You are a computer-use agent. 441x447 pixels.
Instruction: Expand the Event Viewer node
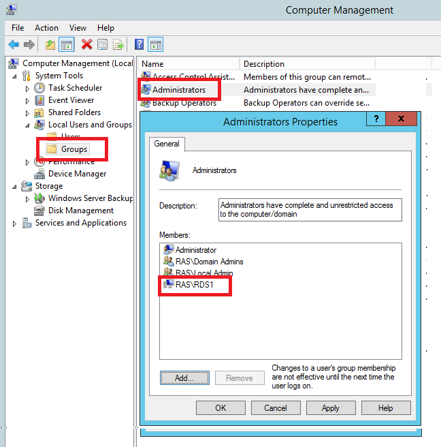27,101
